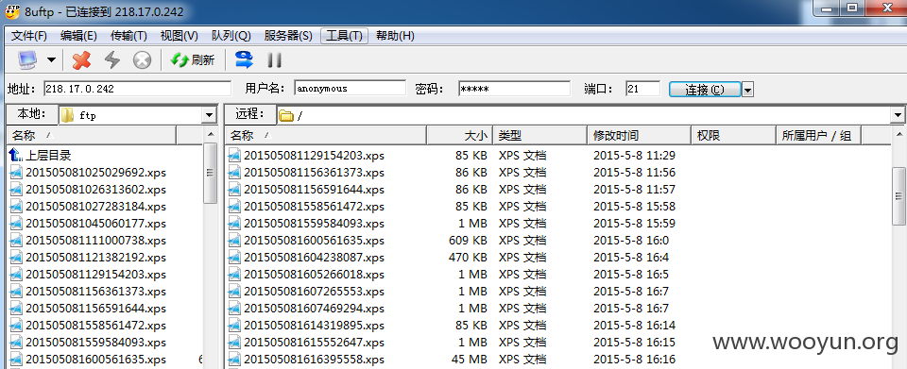This screenshot has width=907, height=369.
Task: Select local file 201505081045060177.xps
Action: [95, 224]
